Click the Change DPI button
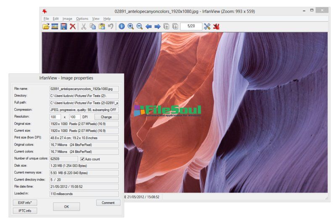Viewport: 336px width, 222px height. [x=106, y=117]
